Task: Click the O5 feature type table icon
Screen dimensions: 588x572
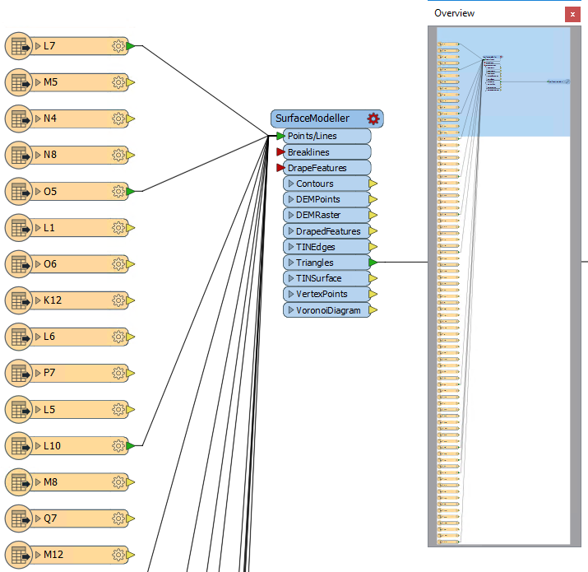Action: 19,192
